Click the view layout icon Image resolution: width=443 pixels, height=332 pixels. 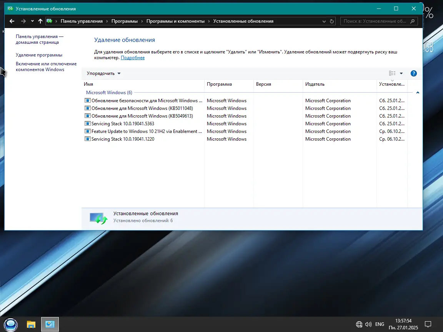coord(392,73)
